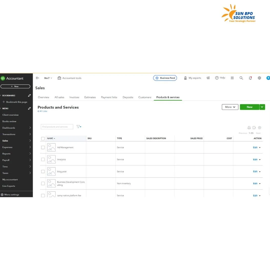Click Bookmark this page
This screenshot has height=270, width=270.
(15, 102)
